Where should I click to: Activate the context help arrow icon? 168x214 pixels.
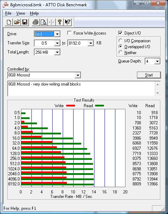coord(68,22)
